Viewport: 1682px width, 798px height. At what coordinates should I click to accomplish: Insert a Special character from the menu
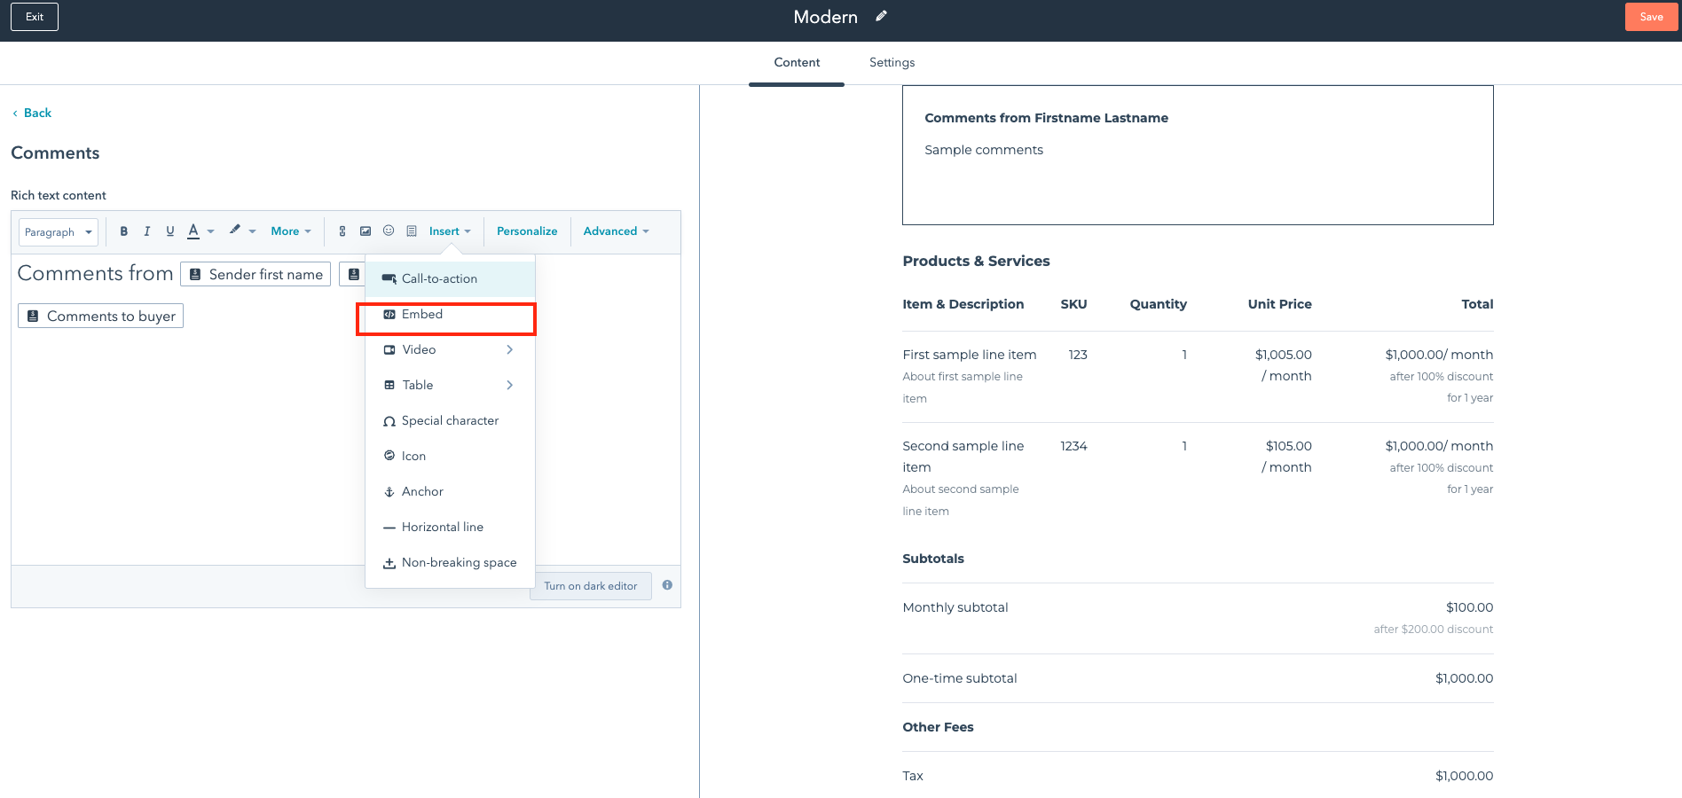450,420
